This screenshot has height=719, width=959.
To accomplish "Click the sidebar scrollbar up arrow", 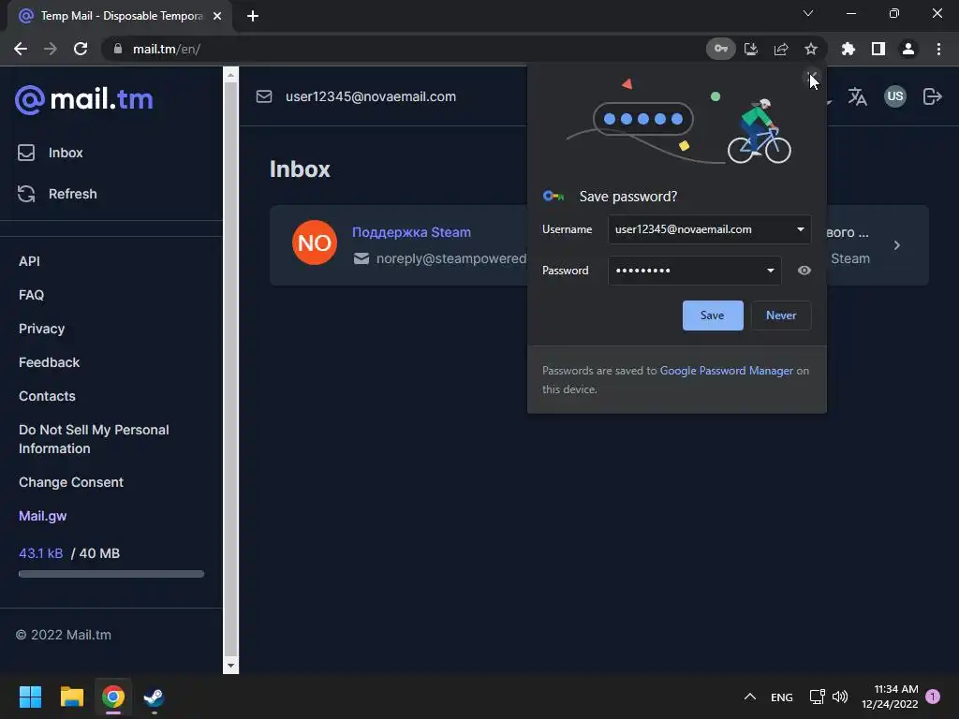I will click(230, 75).
